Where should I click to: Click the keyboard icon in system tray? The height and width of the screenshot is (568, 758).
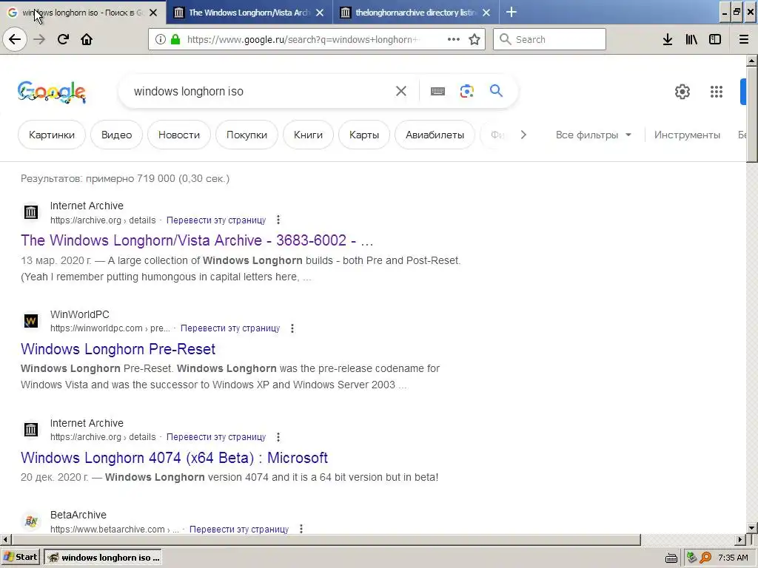pyautogui.click(x=671, y=558)
